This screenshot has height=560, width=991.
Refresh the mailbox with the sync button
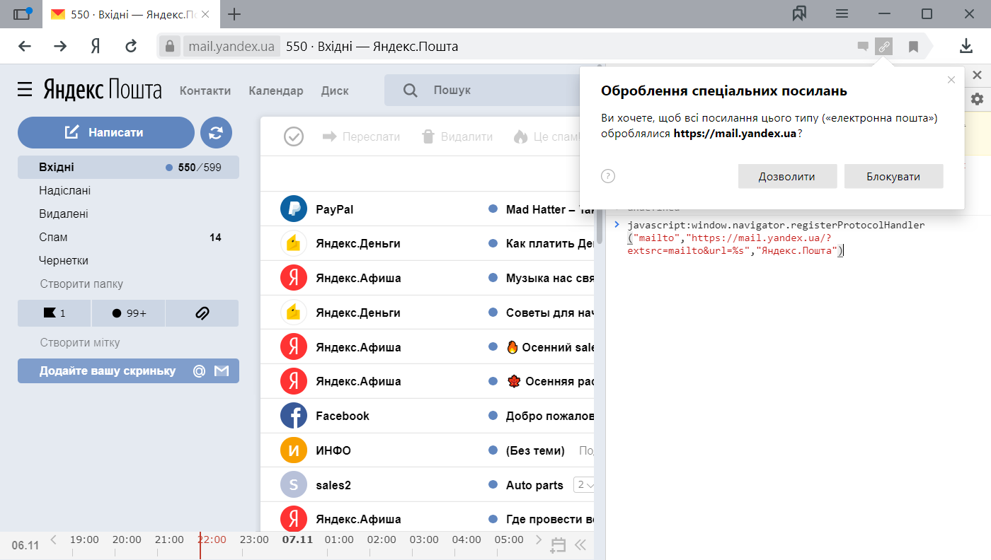click(216, 132)
